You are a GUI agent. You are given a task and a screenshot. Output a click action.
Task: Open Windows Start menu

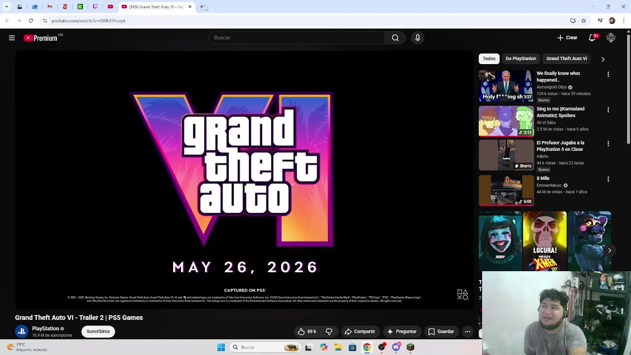(221, 347)
